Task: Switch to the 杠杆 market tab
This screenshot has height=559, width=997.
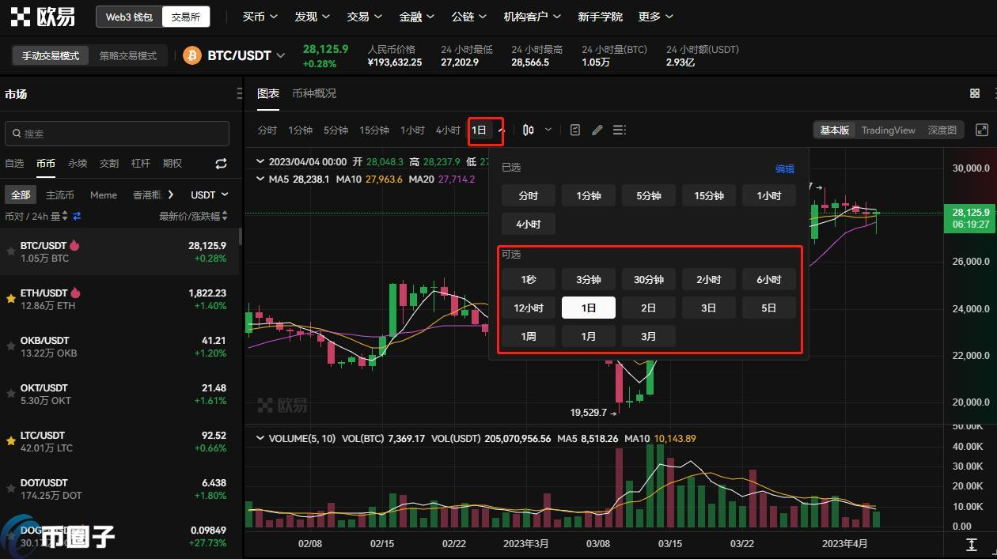Action: (141, 163)
